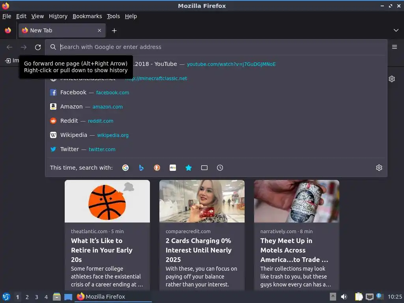Select the Reddit suggestion row
Screen dimensions: 404x303
pyautogui.click(x=216, y=121)
